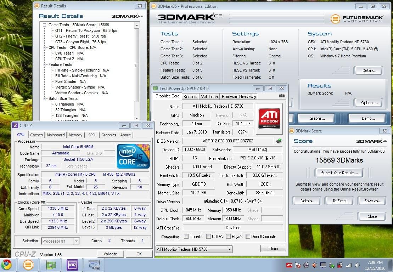Screen dimensions: 393x272
Task: Click the Options... button in 3DMark05
Action: tap(369, 103)
